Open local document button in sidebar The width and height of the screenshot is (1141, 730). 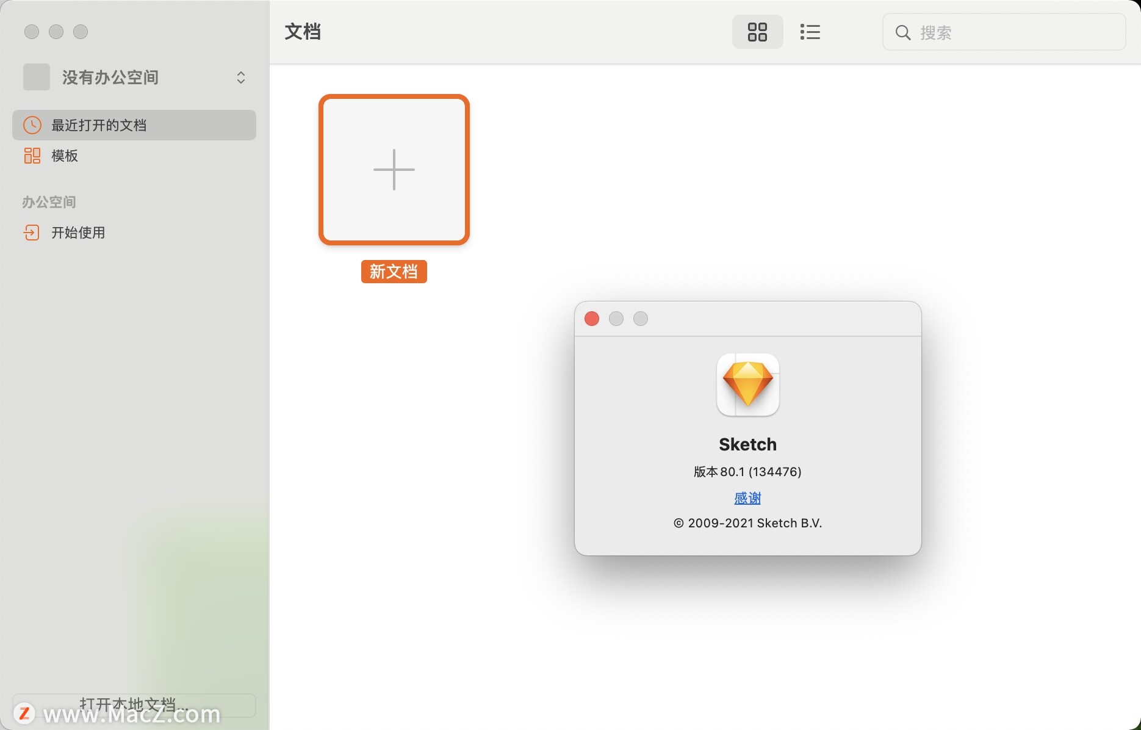(x=134, y=705)
